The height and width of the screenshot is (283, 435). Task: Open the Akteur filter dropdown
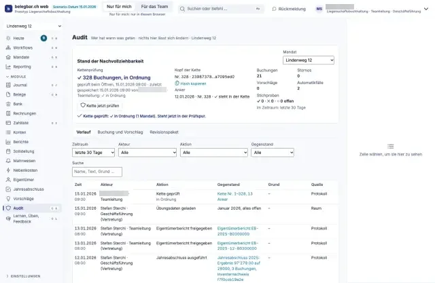coord(147,152)
